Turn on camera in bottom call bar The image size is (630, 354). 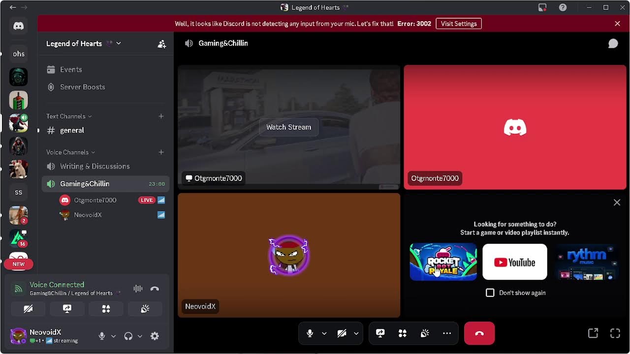342,333
